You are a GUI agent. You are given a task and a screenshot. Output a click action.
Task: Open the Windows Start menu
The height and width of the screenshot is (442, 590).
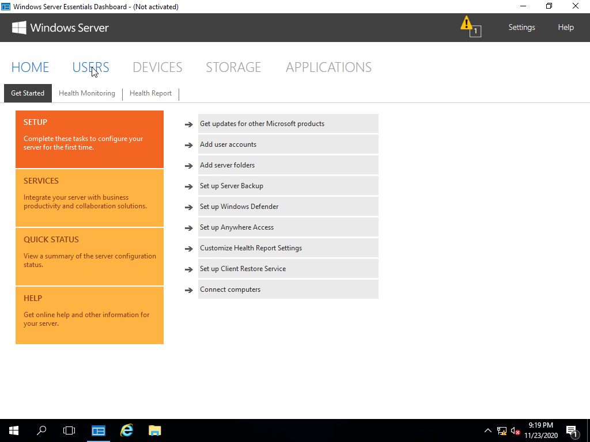point(14,430)
